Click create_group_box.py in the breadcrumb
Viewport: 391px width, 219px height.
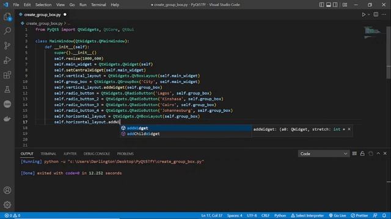45,23
